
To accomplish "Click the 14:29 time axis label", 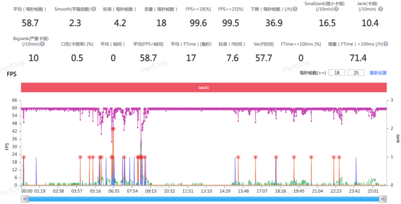I will click(x=225, y=191).
